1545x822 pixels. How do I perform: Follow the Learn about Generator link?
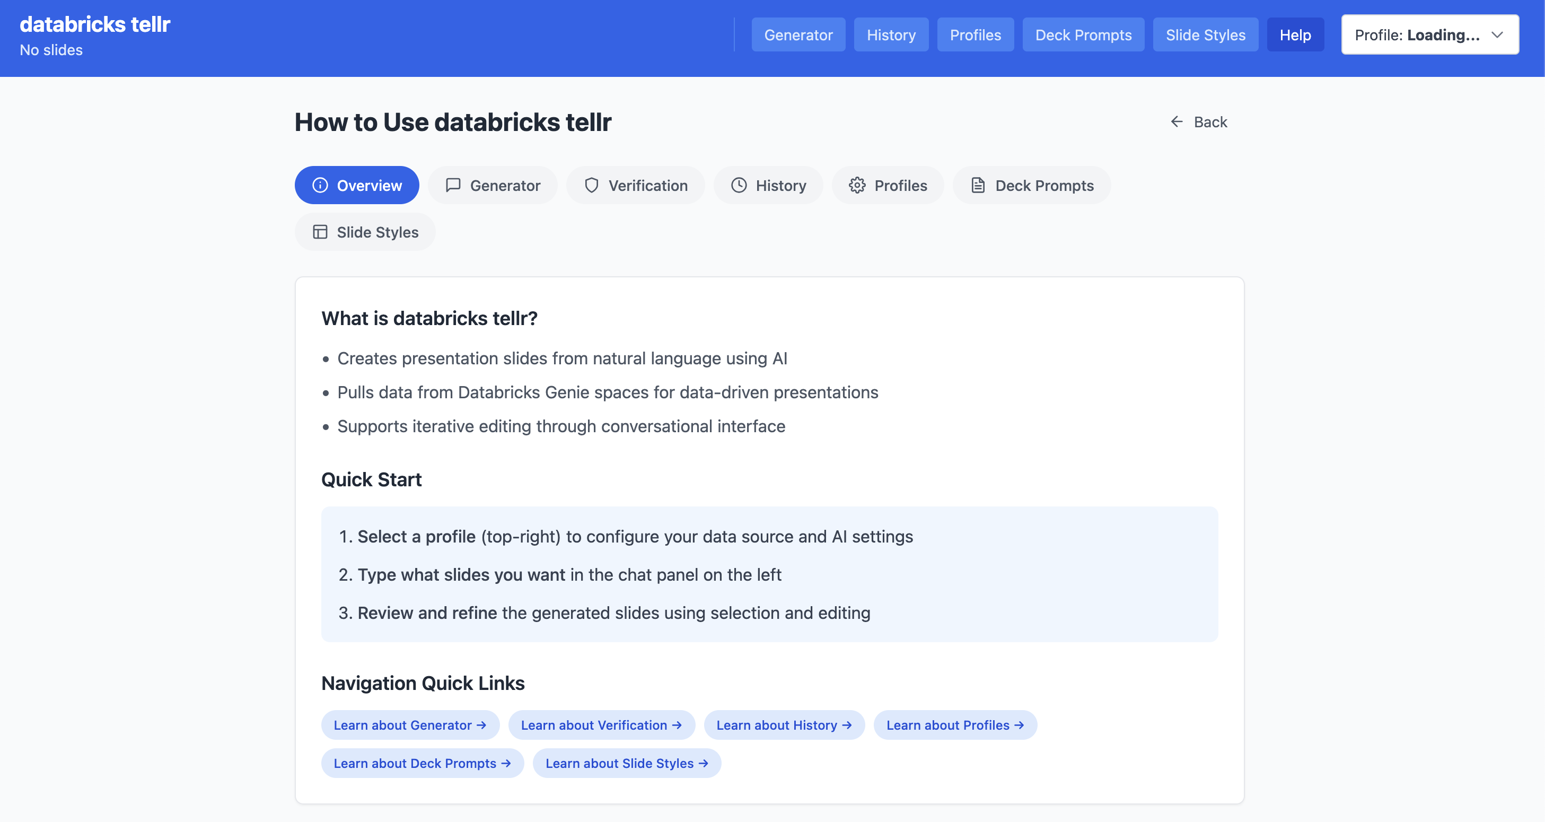pyautogui.click(x=410, y=725)
